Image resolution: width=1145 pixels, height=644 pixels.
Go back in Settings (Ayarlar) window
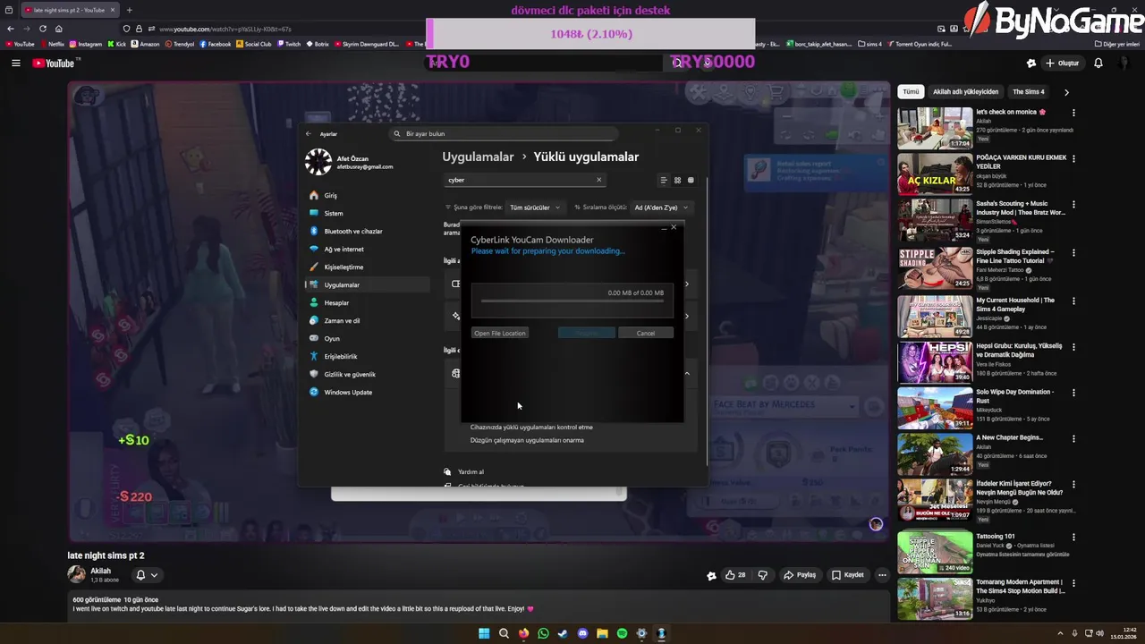tap(309, 134)
